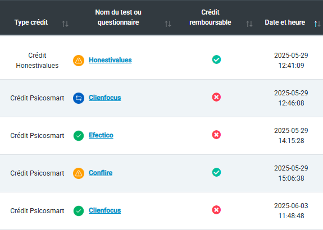Open the Conflire test link
323x230 pixels.
point(101,173)
